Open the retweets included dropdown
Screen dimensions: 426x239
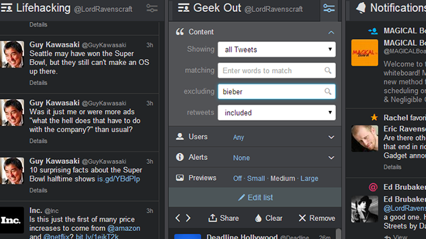pos(277,112)
